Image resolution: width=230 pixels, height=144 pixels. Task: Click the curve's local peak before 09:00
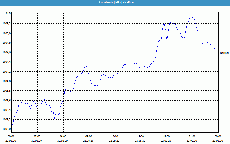pos(85,66)
